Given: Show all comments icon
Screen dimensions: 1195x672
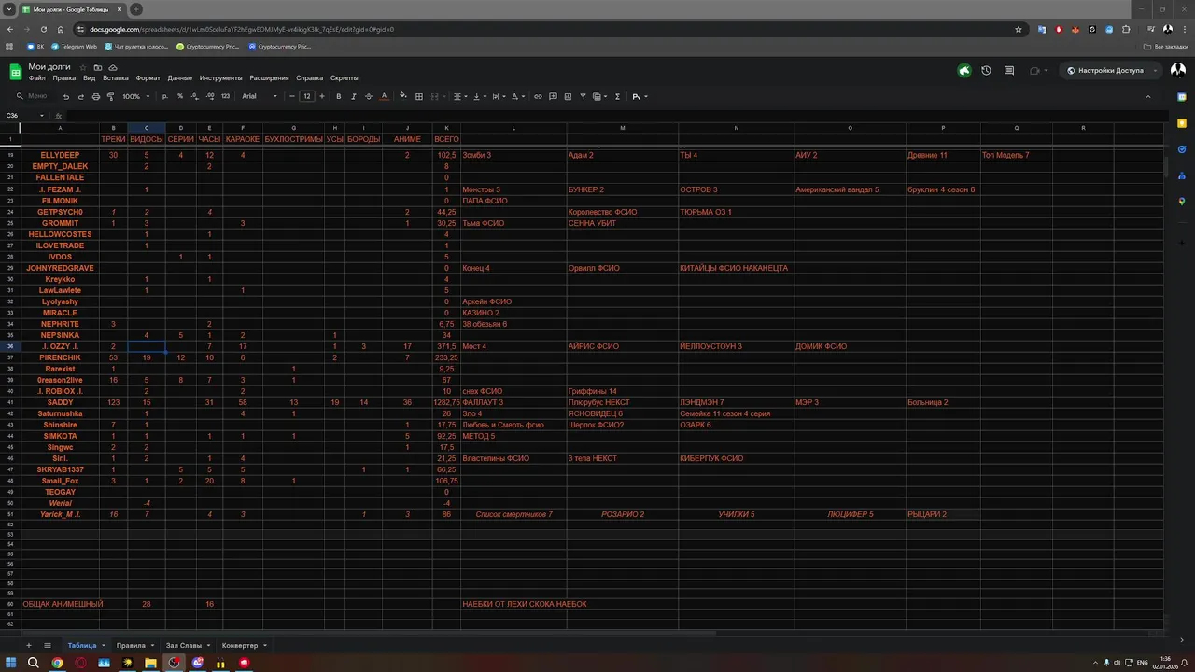Looking at the screenshot, I should pyautogui.click(x=1009, y=70).
